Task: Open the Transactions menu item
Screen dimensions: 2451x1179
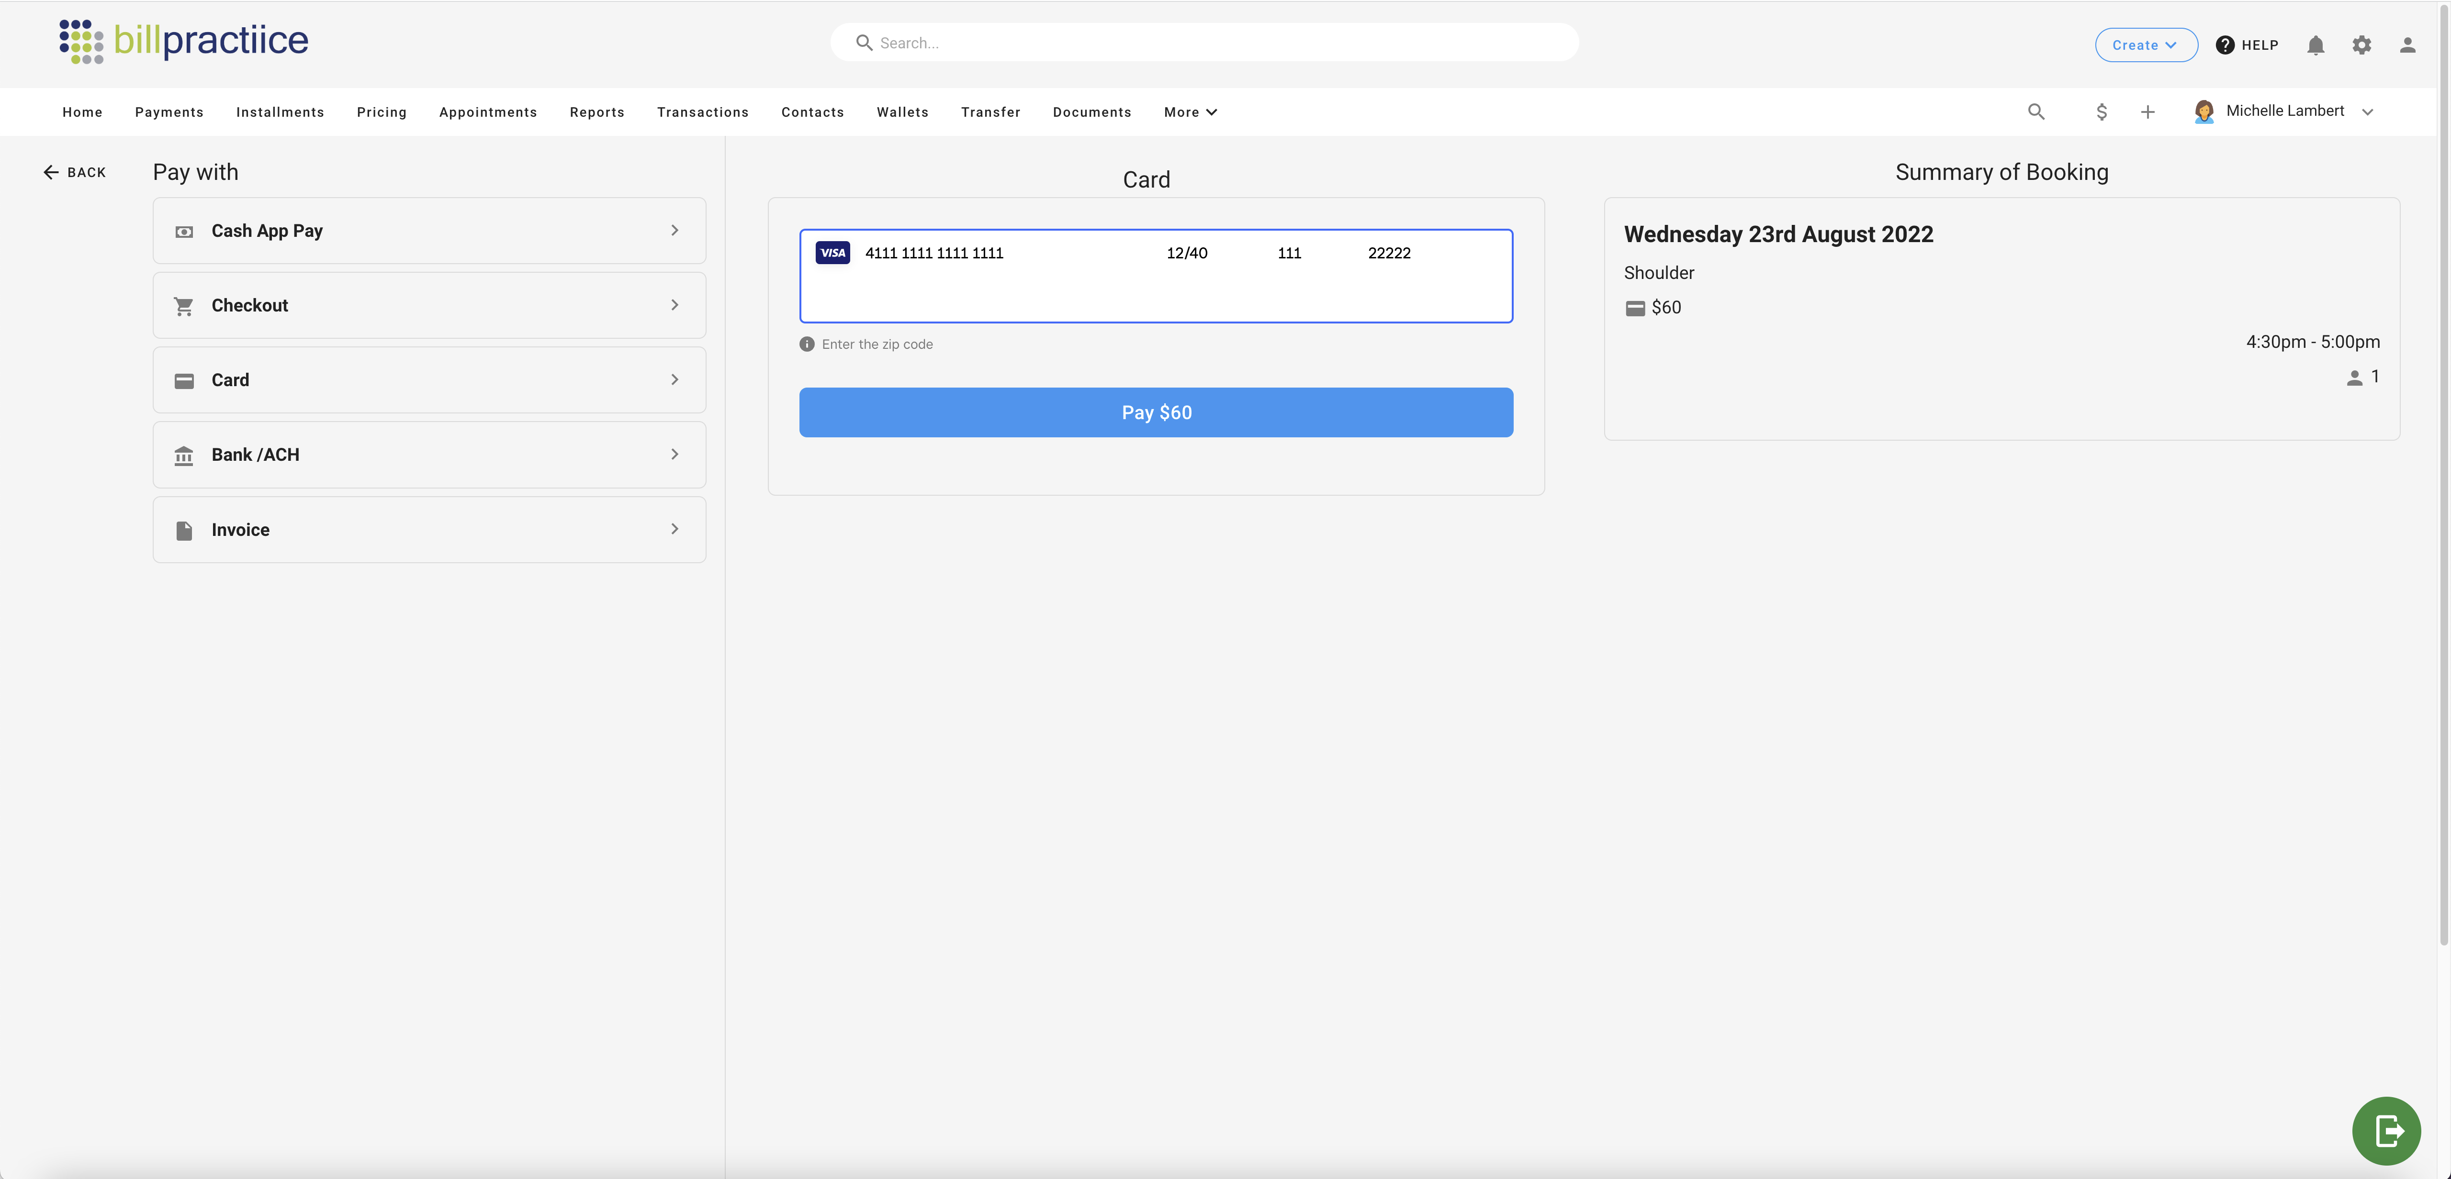Action: coord(702,112)
